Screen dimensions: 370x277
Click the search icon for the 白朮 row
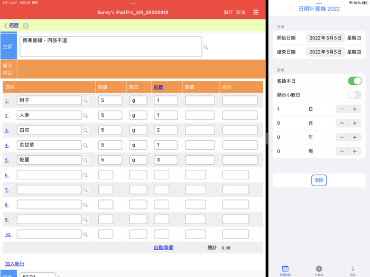click(x=86, y=130)
